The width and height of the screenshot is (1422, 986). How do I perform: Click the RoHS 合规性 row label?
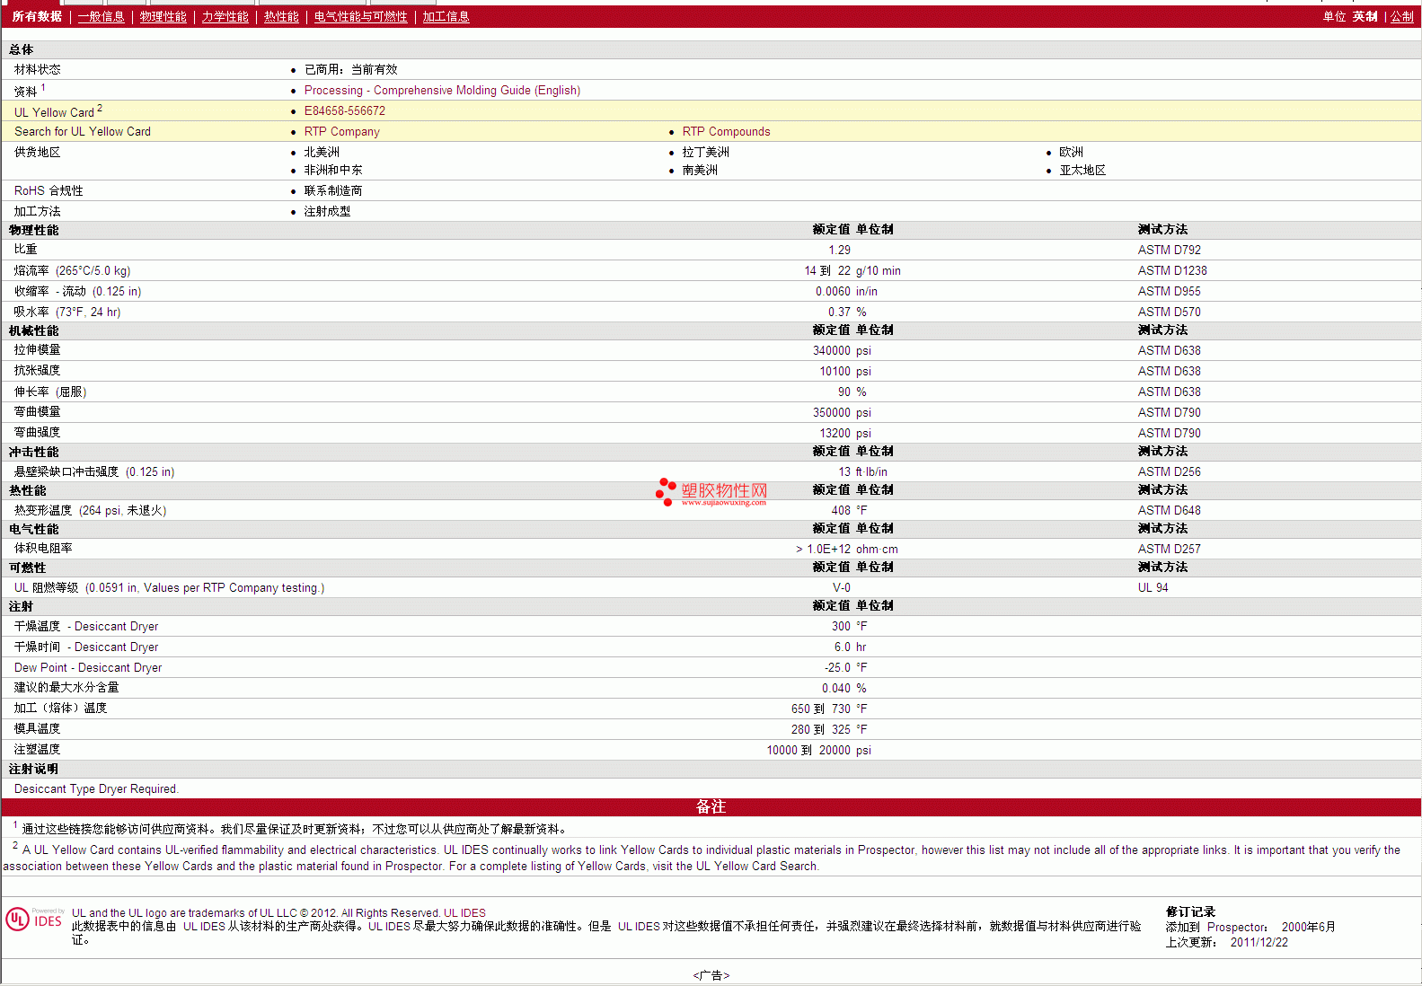tap(49, 190)
